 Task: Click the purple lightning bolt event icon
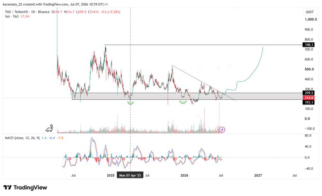click(x=222, y=130)
